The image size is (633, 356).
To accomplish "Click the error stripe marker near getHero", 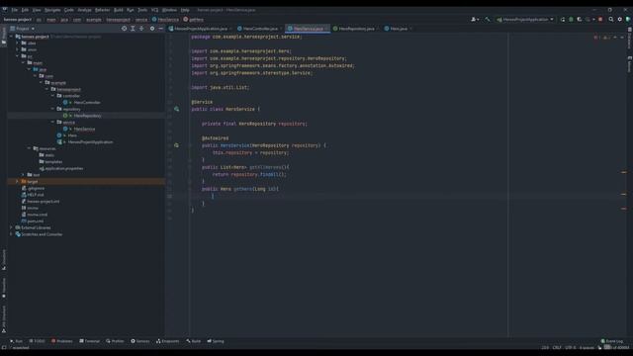I will [624, 194].
